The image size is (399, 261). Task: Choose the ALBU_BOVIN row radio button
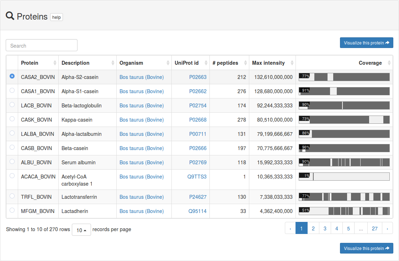tap(12, 161)
